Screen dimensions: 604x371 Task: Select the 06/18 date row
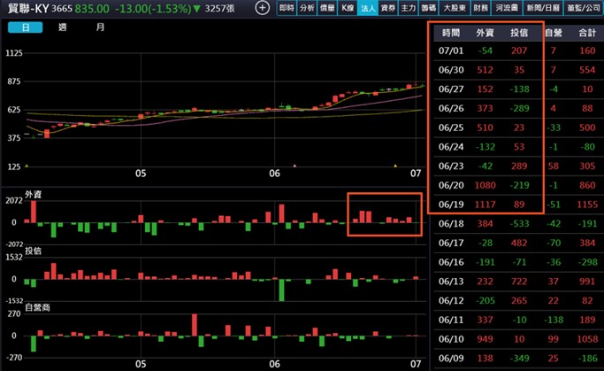[x=518, y=224]
